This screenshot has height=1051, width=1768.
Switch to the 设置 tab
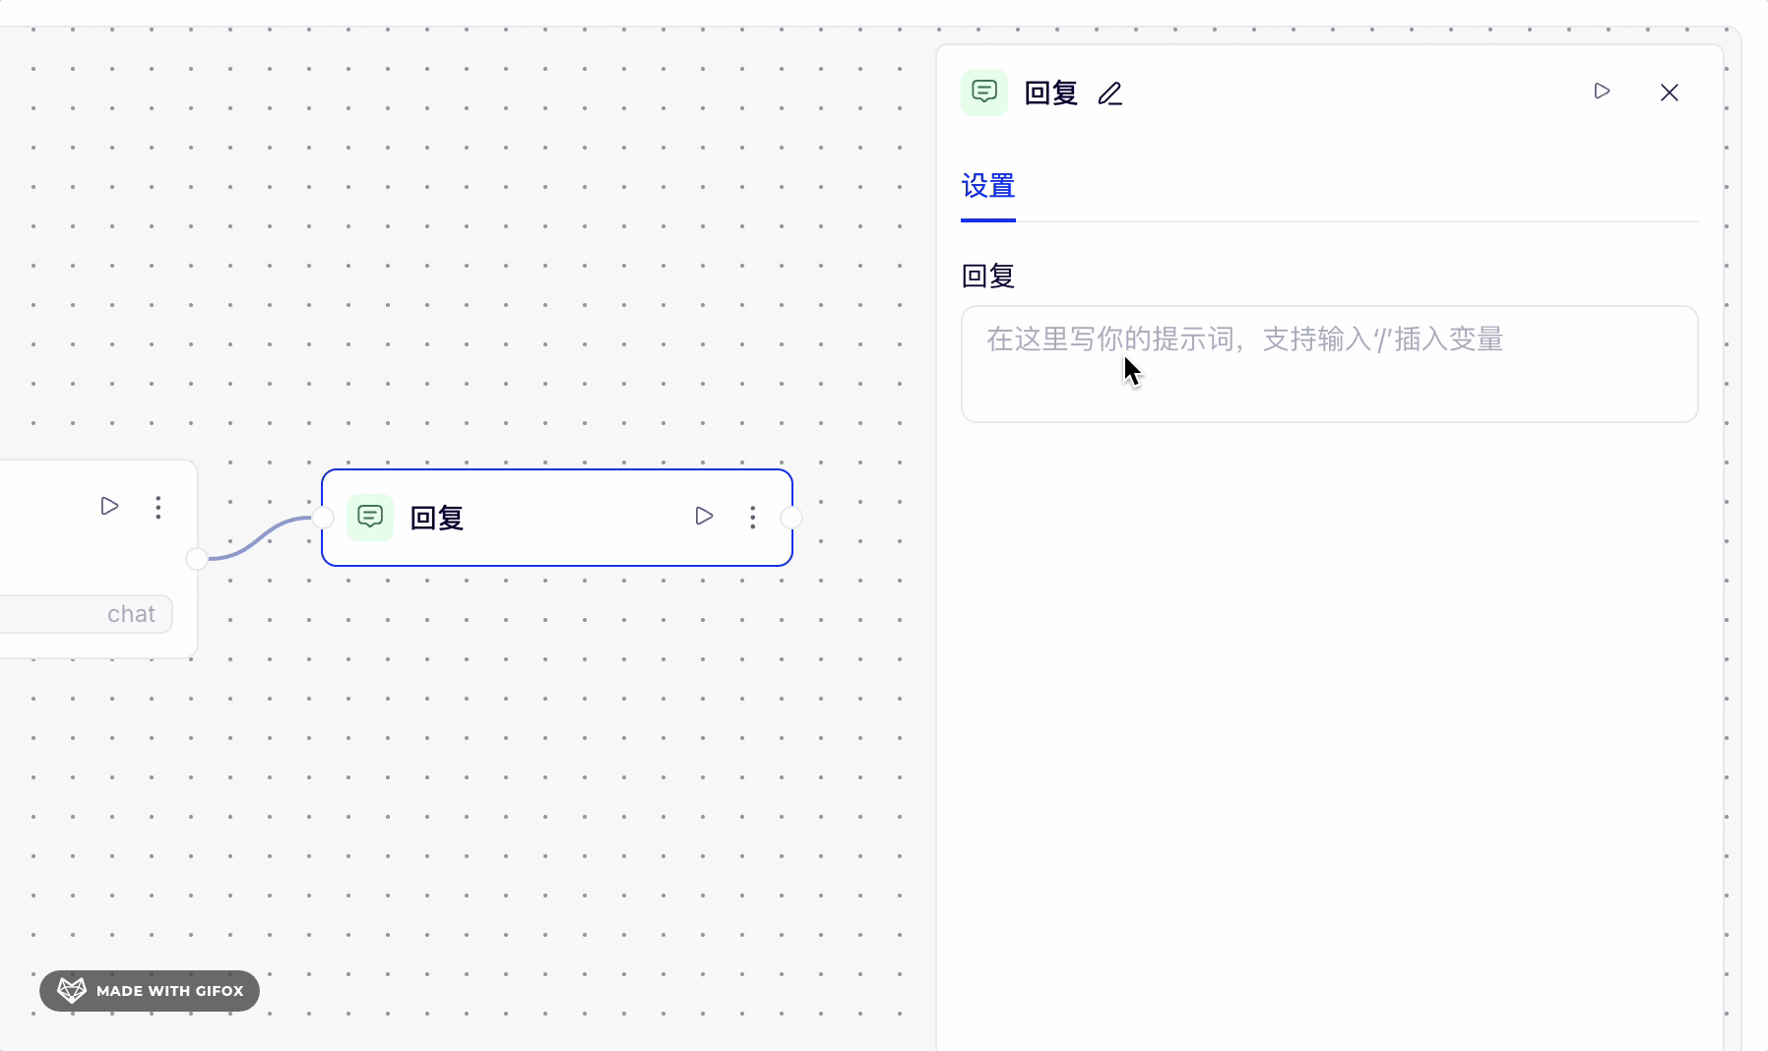click(987, 186)
